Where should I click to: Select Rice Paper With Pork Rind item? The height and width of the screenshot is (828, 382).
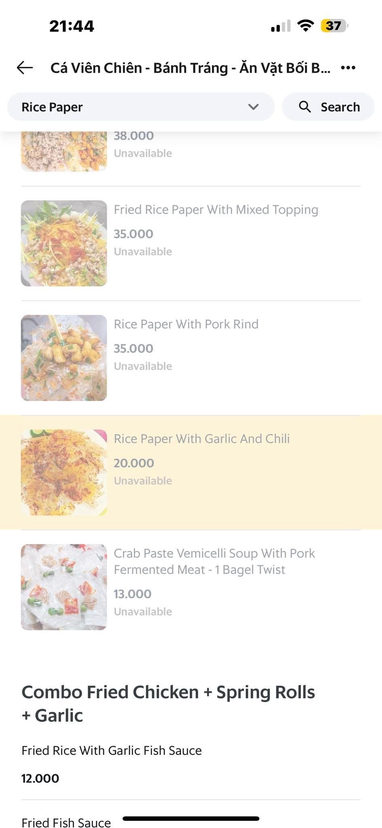coord(186,324)
